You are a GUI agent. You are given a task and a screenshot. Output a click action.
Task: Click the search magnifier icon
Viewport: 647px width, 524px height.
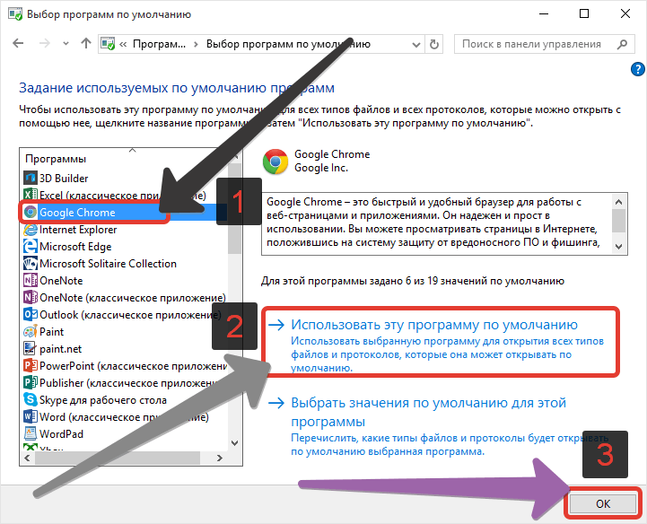click(622, 44)
